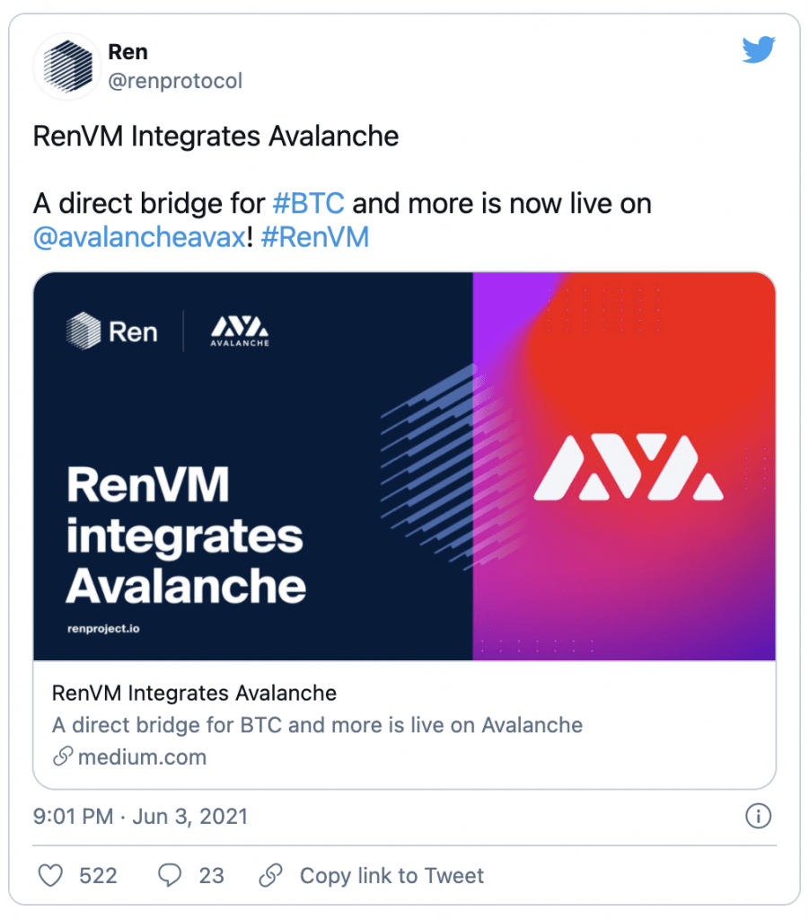Open the tweet info circle icon

tap(758, 816)
